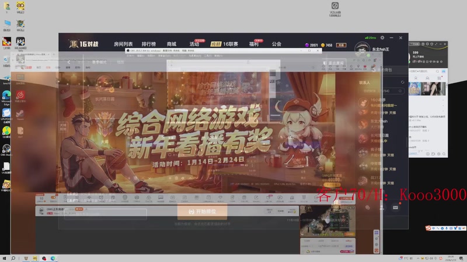Open the 网易云音乐 desktop icon
This screenshot has height=262, width=467.
pos(20,97)
